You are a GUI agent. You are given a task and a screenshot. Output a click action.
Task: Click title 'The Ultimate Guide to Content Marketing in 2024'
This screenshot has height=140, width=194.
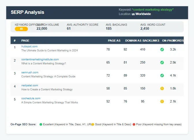coord(49,51)
